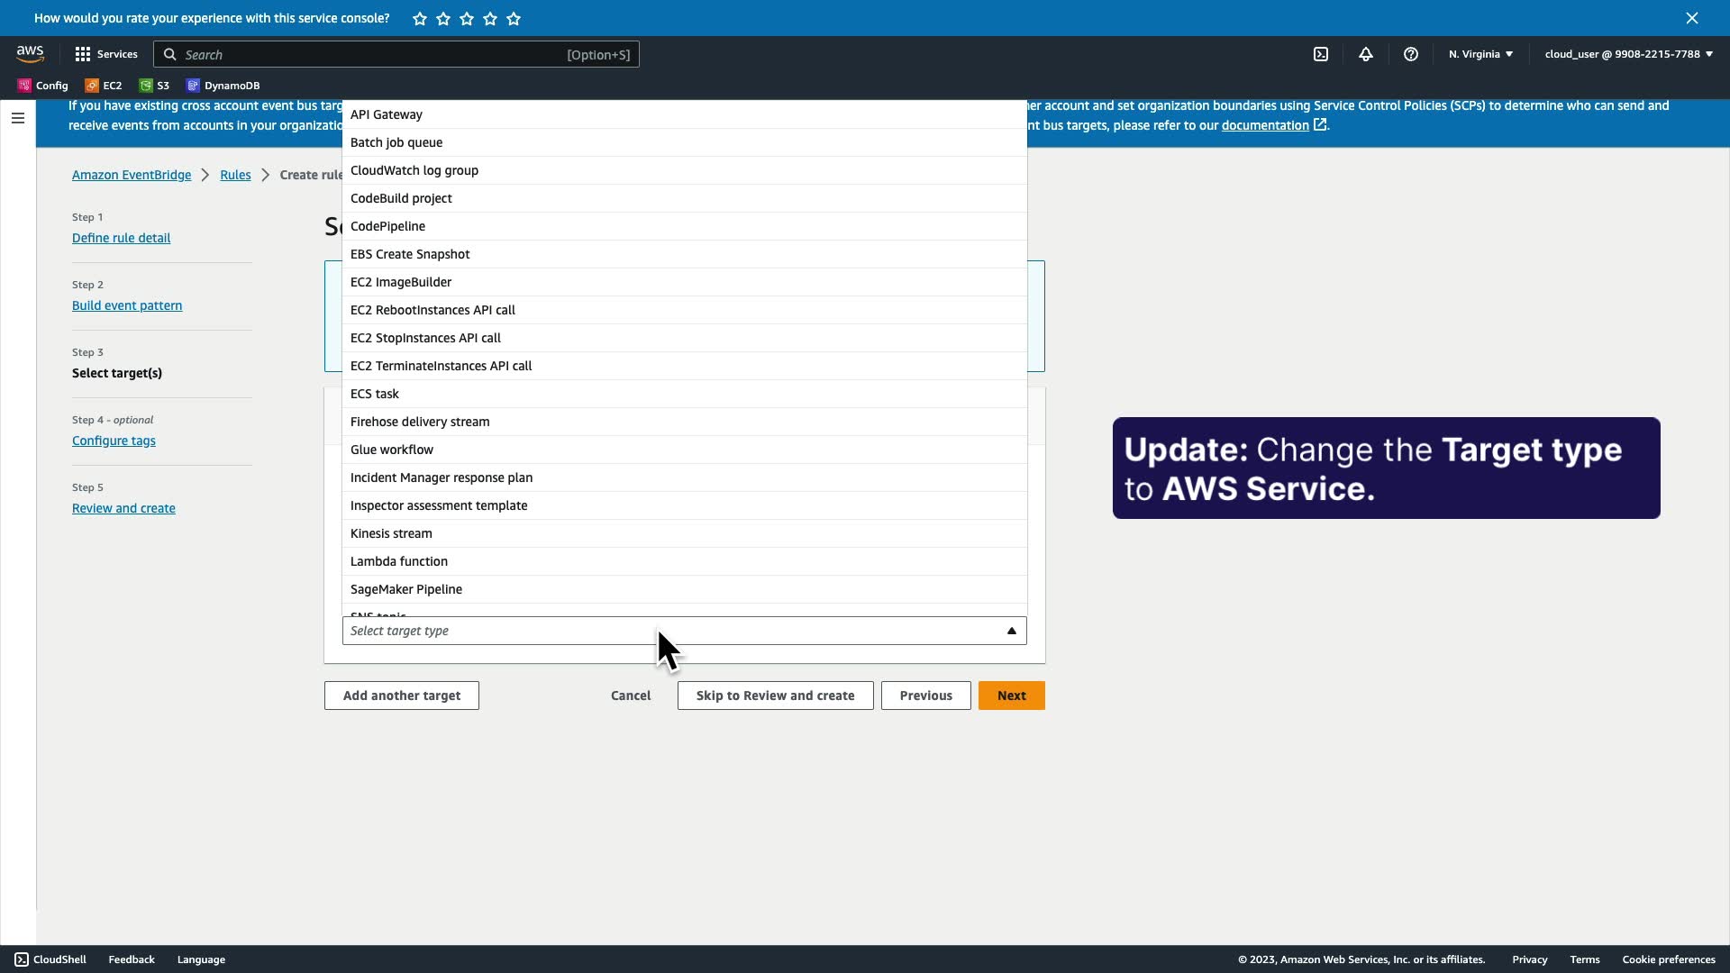This screenshot has height=973, width=1730.
Task: Collapse the Select target type dropdown
Action: tap(1011, 631)
